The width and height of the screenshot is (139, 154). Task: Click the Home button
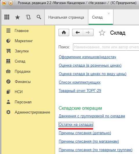pos(64,33)
